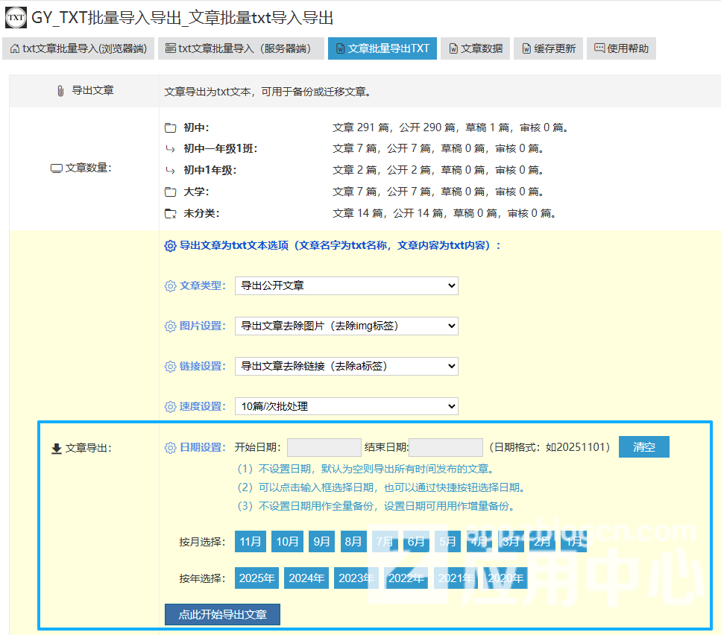Screen dimensions: 721x635
Task: Open the 图片设置 dropdown
Action: click(x=346, y=326)
